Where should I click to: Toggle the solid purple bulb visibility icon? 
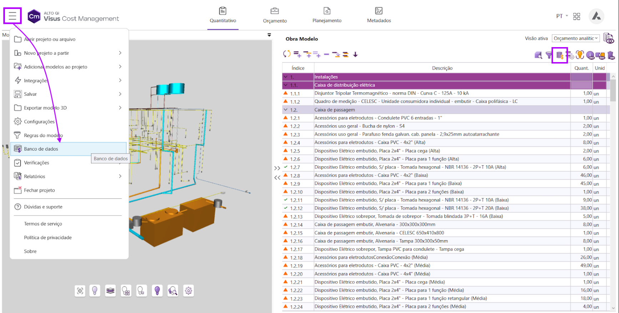pyautogui.click(x=157, y=291)
